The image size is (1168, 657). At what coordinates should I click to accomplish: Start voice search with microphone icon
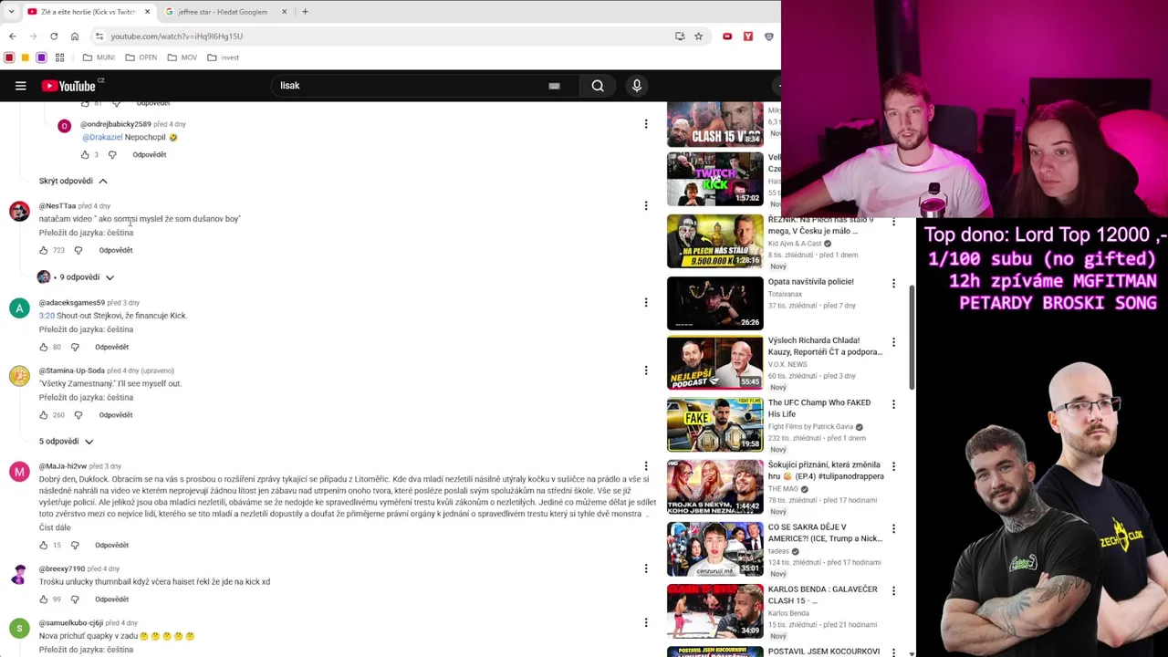pos(637,86)
